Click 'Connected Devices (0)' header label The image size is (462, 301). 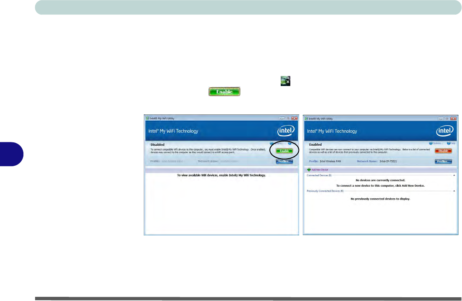319,175
